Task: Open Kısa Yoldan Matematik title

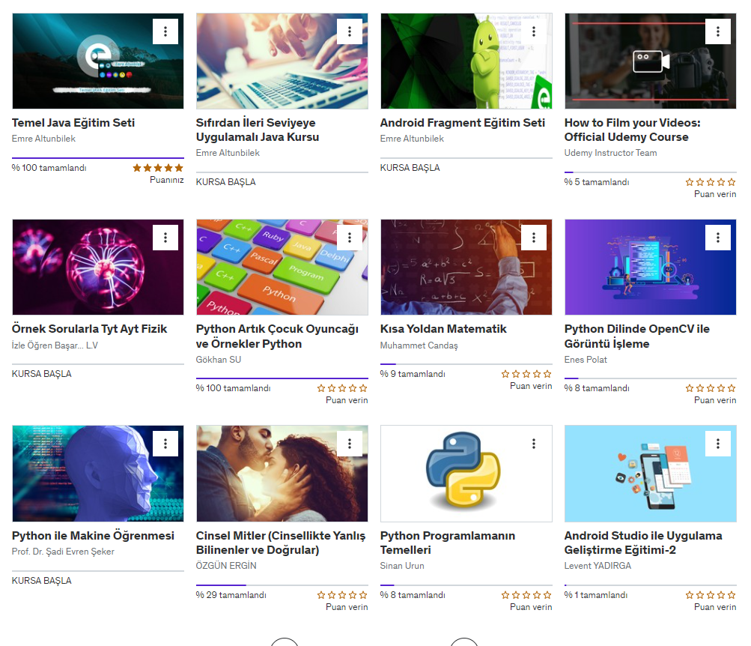Action: point(443,329)
